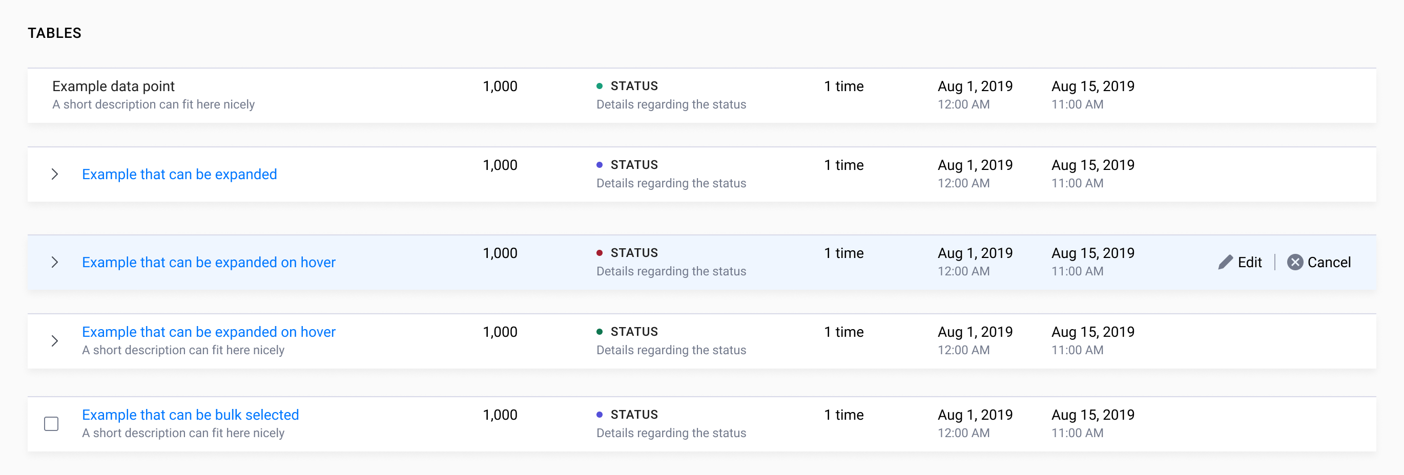Open the 'expanded on hover' link with description
Viewport: 1404px width, 475px height.
[x=209, y=332]
